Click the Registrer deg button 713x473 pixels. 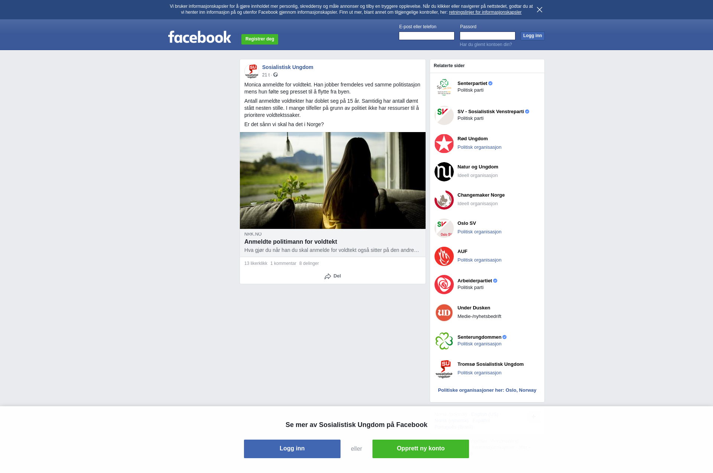260,39
